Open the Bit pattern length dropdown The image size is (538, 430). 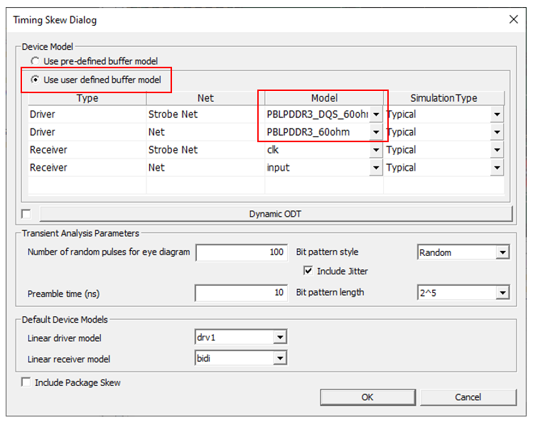pos(503,292)
